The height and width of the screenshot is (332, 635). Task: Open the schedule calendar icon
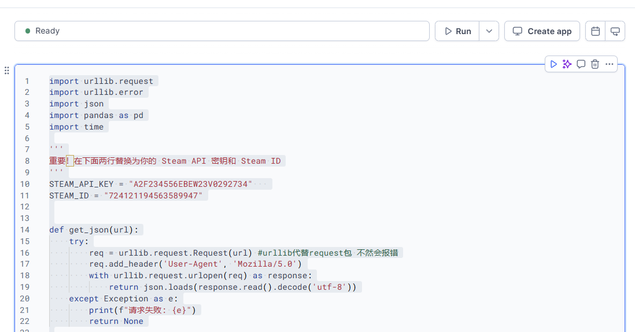[596, 31]
